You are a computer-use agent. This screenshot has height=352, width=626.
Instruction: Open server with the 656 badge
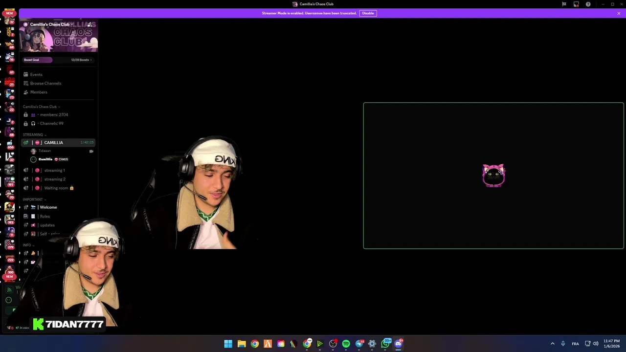[x=9, y=145]
